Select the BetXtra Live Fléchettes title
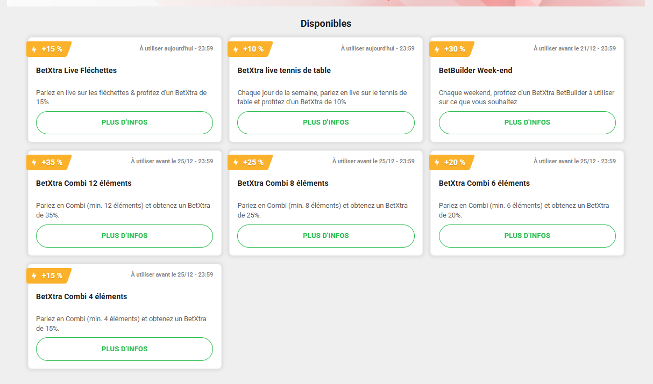653x384 pixels. (76, 70)
